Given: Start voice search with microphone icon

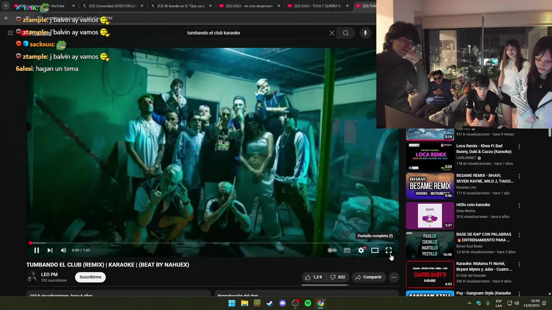Looking at the screenshot, I should point(365,33).
